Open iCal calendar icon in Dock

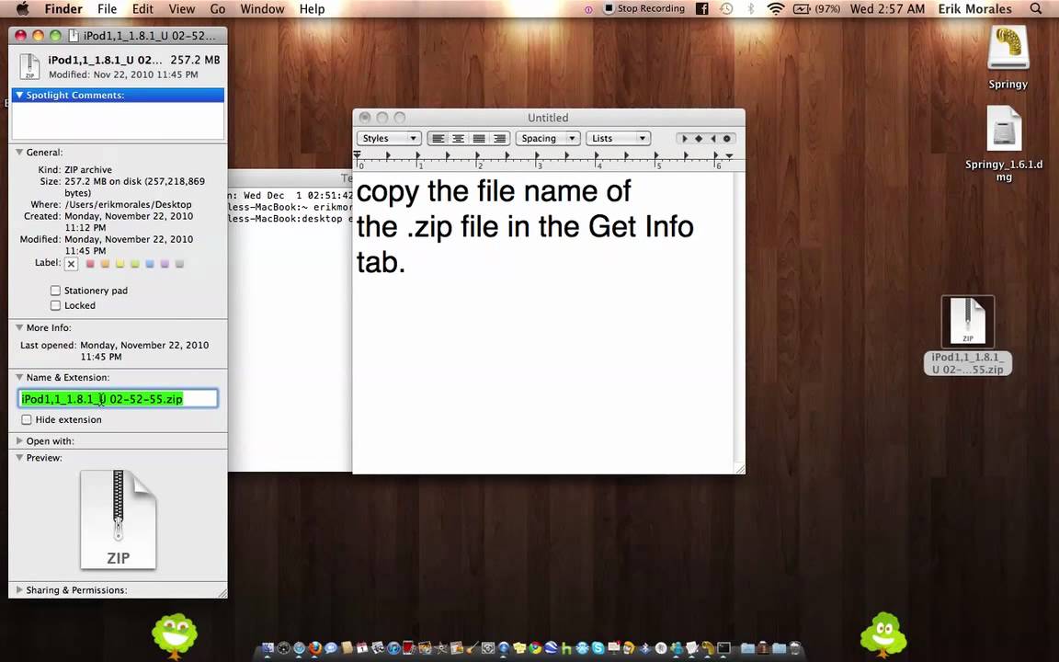tap(362, 648)
